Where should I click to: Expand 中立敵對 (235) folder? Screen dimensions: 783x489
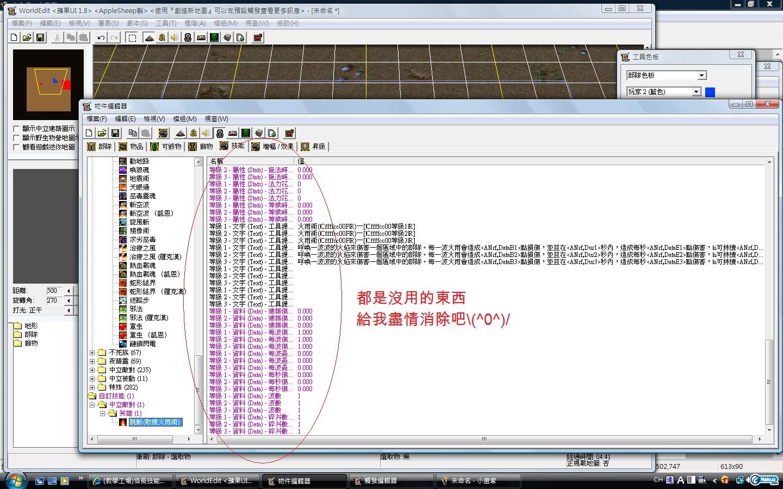[x=92, y=370]
